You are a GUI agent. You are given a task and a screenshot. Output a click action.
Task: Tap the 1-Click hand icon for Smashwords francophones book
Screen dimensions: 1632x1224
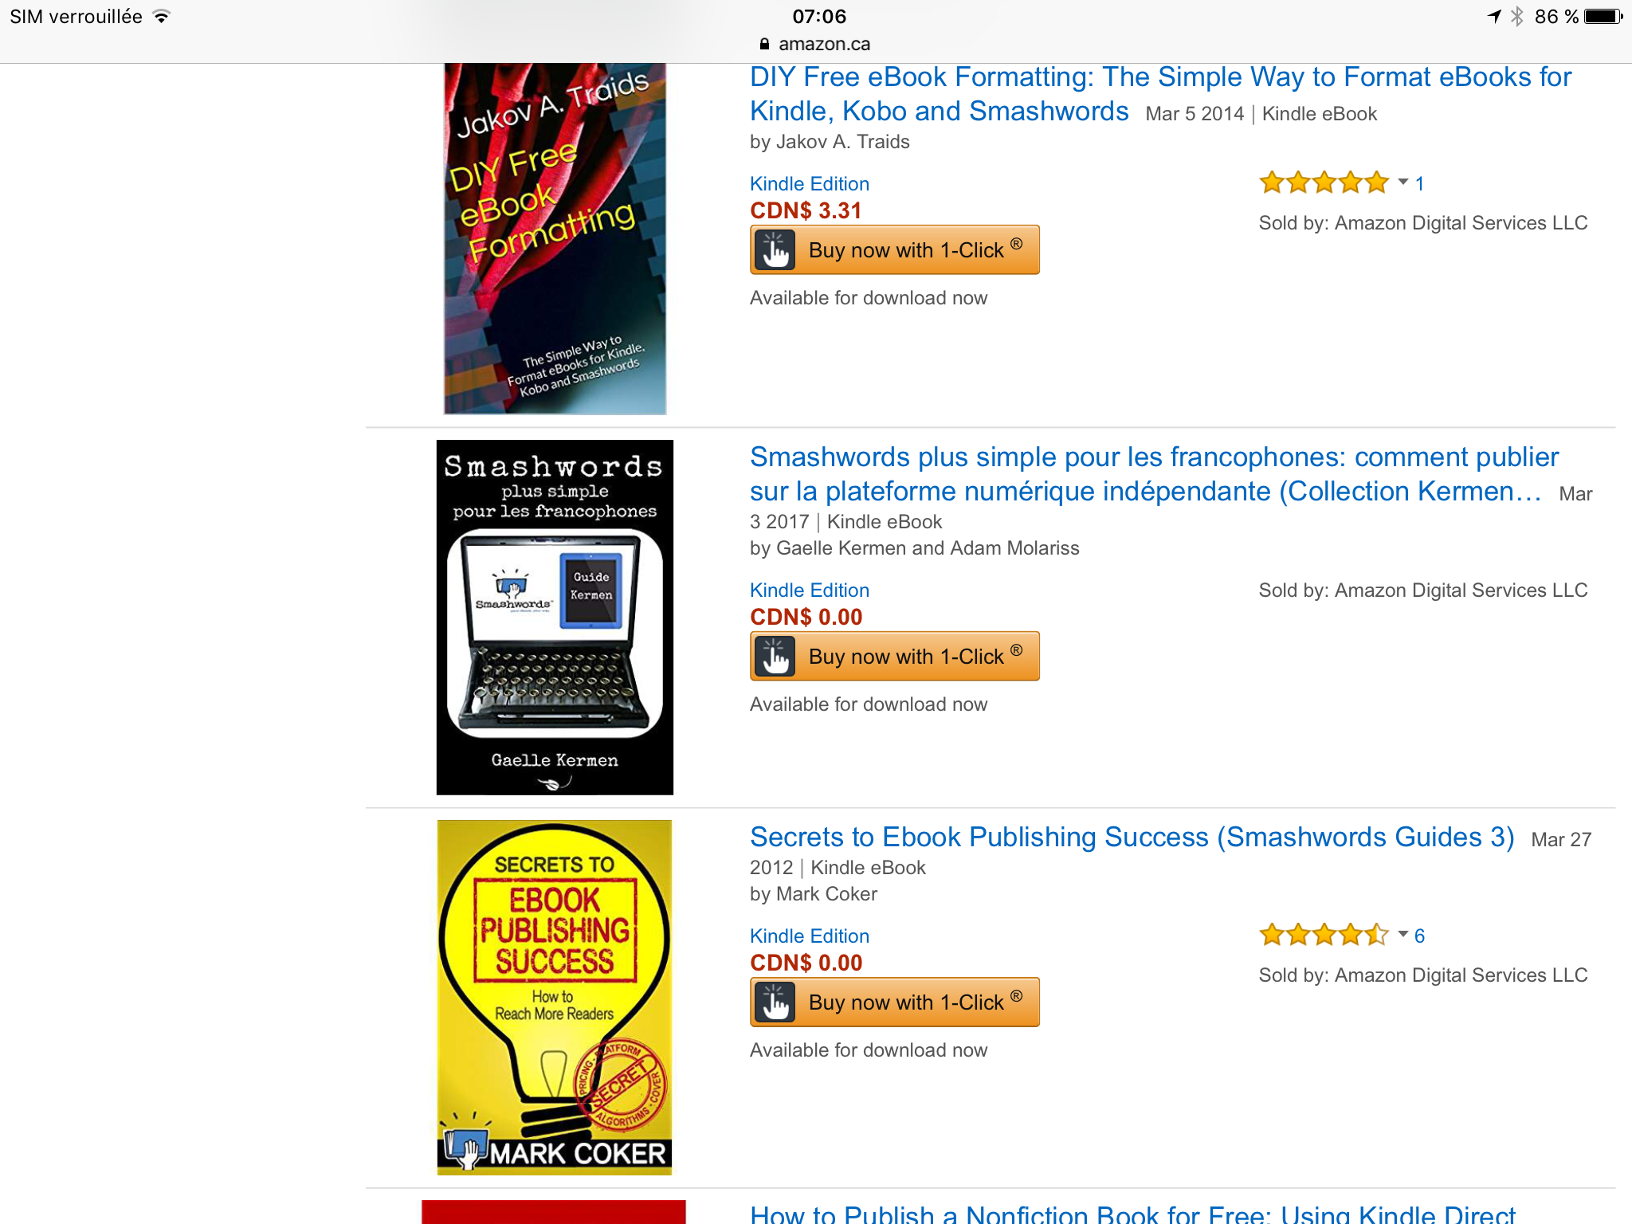tap(775, 657)
